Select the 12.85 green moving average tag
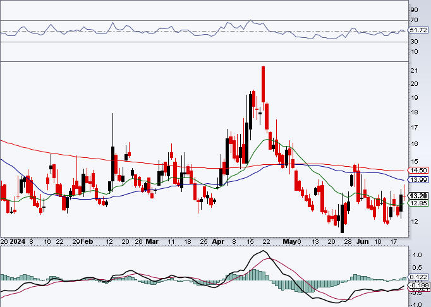Screen dimensions: 431x307 click(x=418, y=203)
